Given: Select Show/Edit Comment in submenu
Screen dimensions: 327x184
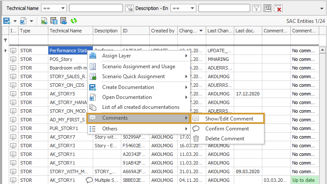Looking at the screenshot, I should pos(229,118).
